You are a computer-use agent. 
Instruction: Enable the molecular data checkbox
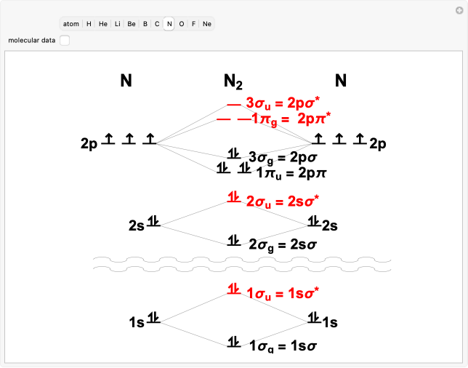(65, 41)
